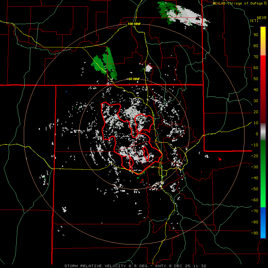Viewport: 268px width, 268px height.
Task: Click the small red star marker east of radar
Action: point(220,159)
